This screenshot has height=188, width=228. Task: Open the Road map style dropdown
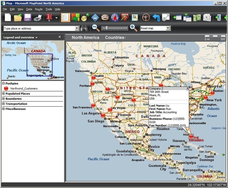tap(168, 28)
